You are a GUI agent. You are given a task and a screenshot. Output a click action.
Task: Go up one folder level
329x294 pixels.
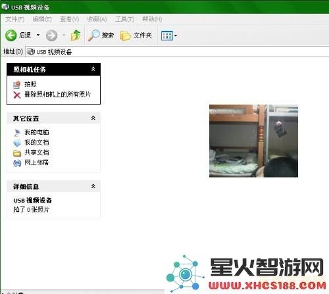click(76, 36)
